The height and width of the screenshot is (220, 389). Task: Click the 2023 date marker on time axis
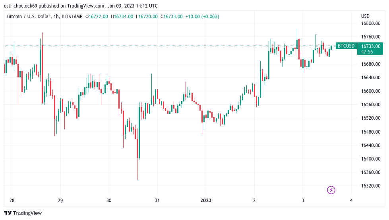coord(206,201)
